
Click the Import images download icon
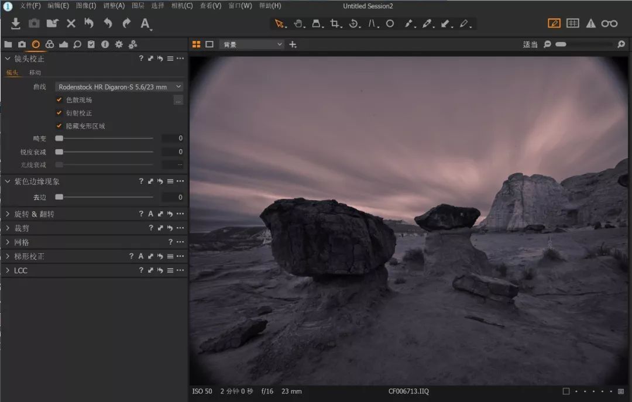point(16,23)
